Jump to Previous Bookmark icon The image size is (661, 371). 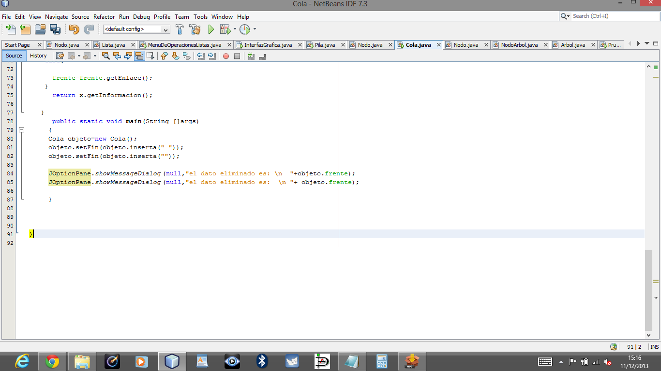tap(164, 56)
